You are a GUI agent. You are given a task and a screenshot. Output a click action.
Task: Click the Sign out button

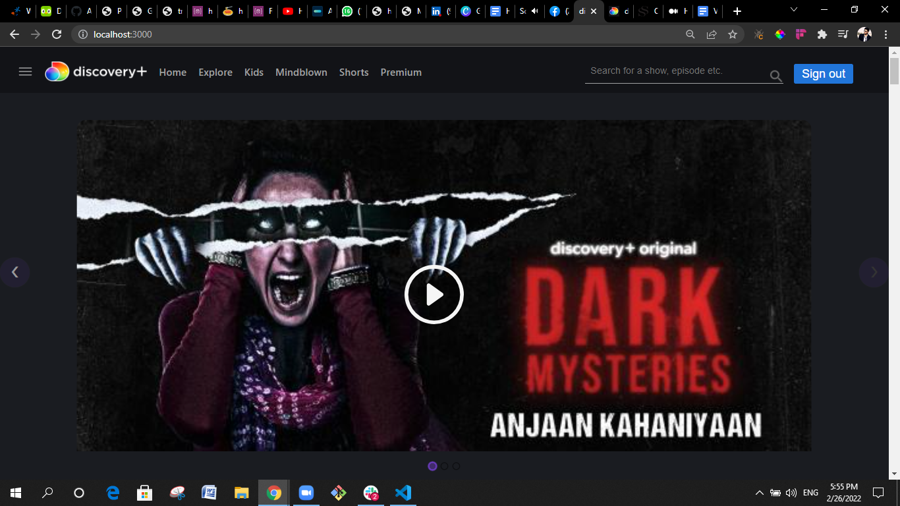click(823, 74)
